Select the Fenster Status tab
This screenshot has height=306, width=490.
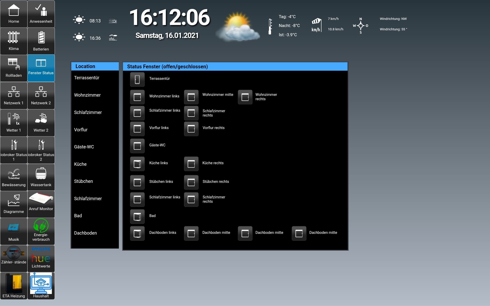click(41, 68)
